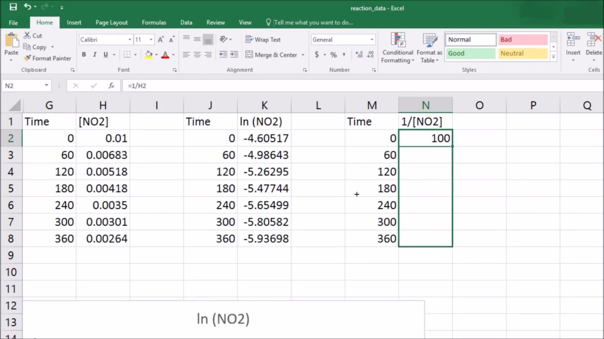604x339 pixels.
Task: Switch to the Page Layout tab
Action: tap(111, 23)
